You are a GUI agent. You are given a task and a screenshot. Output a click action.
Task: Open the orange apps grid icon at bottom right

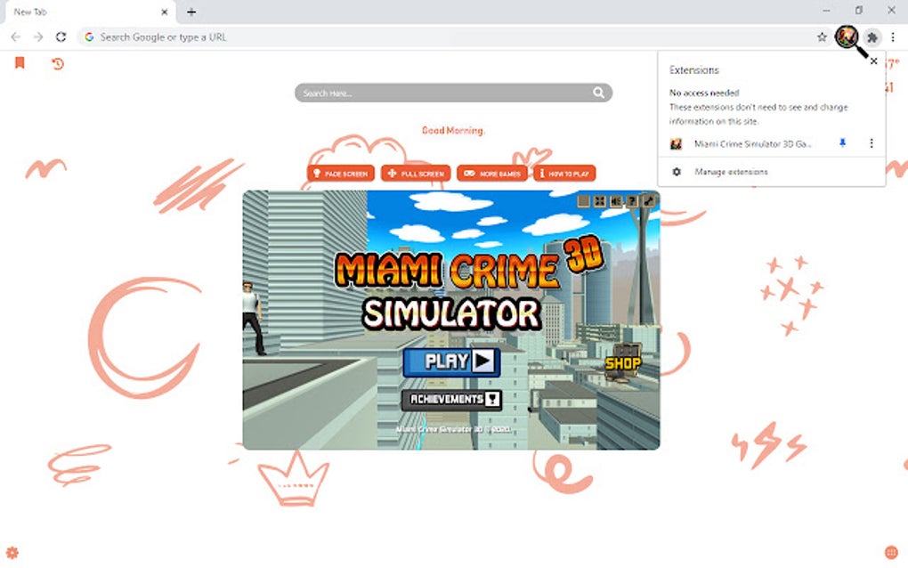click(x=891, y=552)
